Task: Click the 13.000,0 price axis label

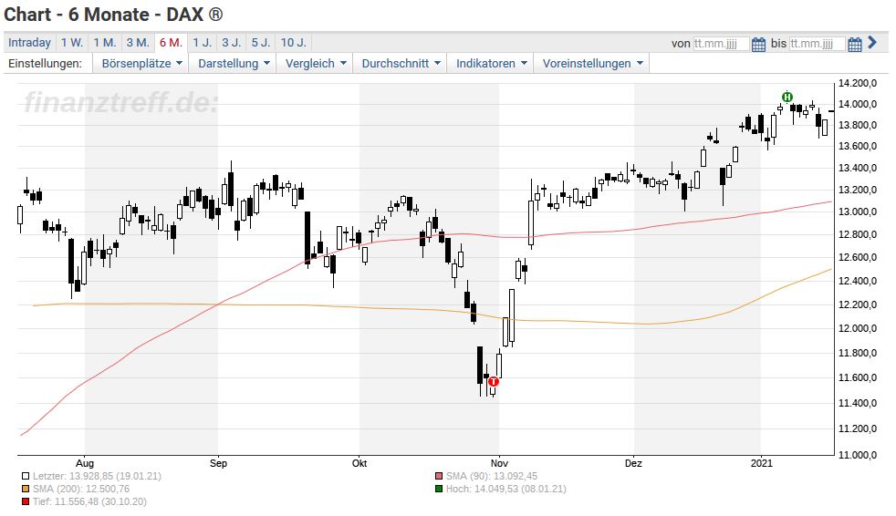Action: coord(857,212)
